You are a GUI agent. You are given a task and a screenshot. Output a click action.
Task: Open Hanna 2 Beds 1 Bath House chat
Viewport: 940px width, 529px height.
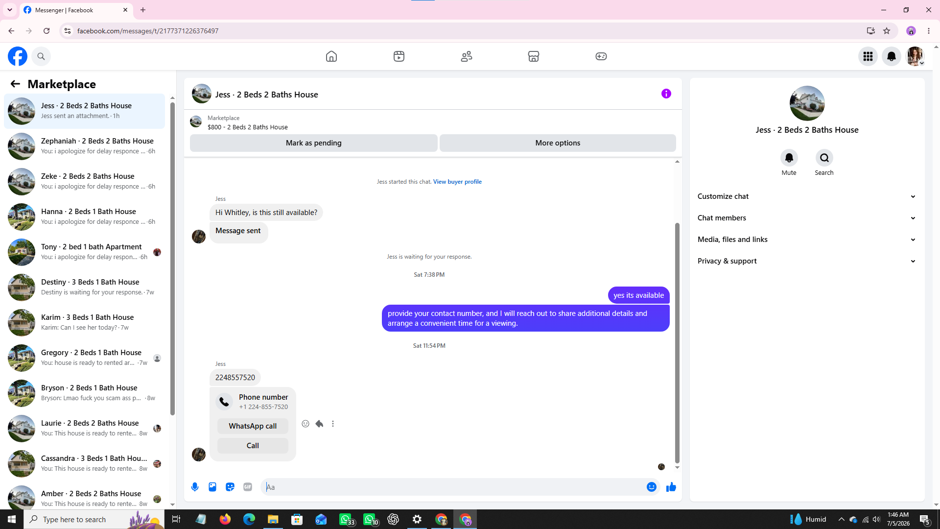(84, 216)
